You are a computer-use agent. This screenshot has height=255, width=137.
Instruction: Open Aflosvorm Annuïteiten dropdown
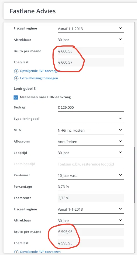(x=91, y=142)
